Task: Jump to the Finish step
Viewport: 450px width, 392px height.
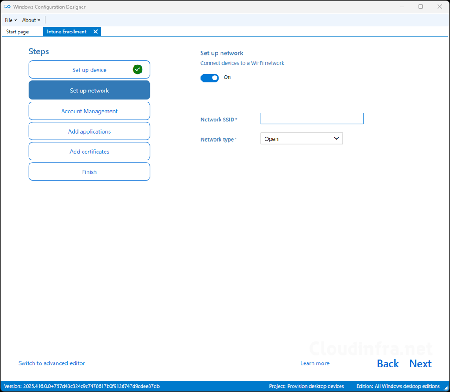Action: point(89,171)
